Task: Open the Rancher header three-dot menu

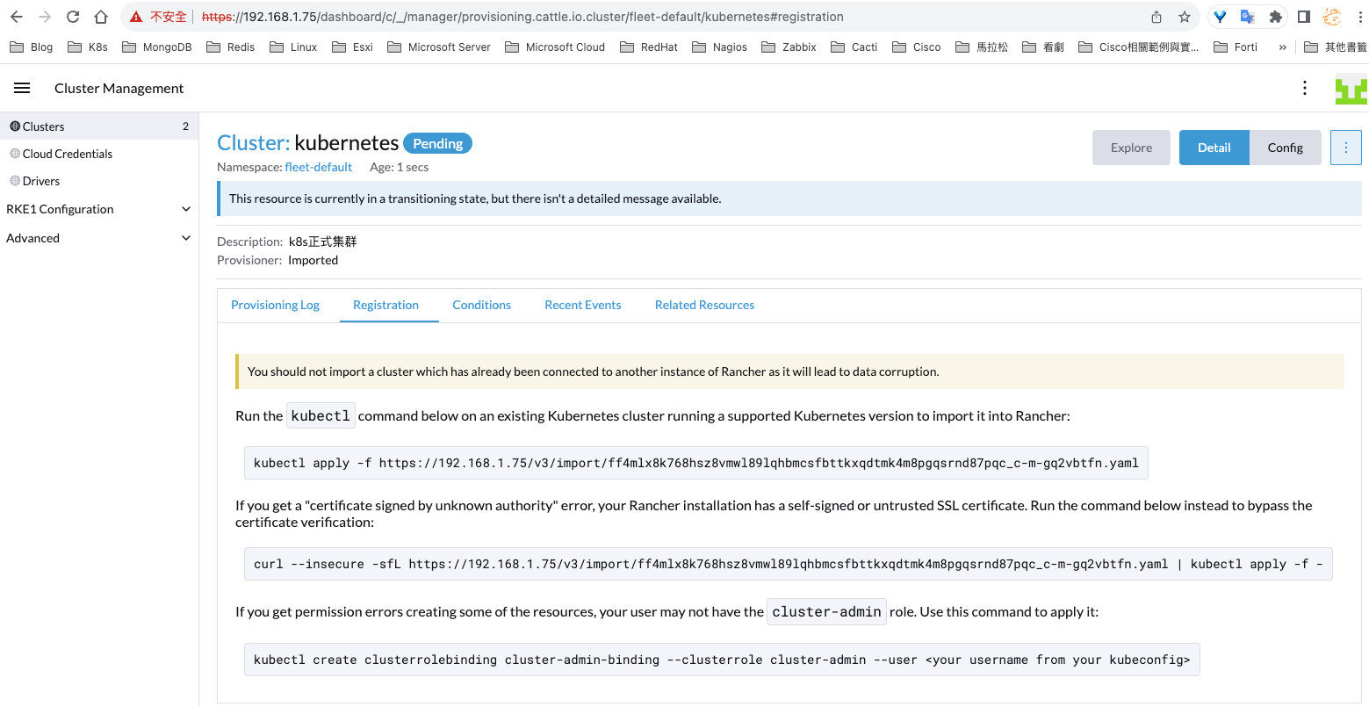Action: pos(1305,88)
